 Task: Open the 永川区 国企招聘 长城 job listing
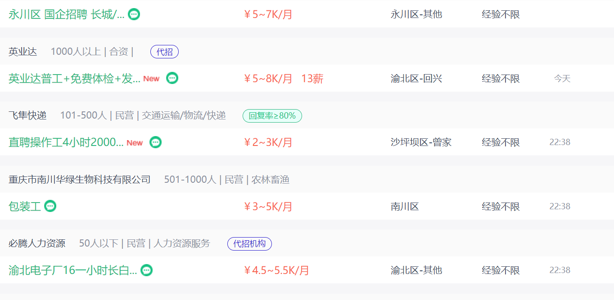[67, 14]
